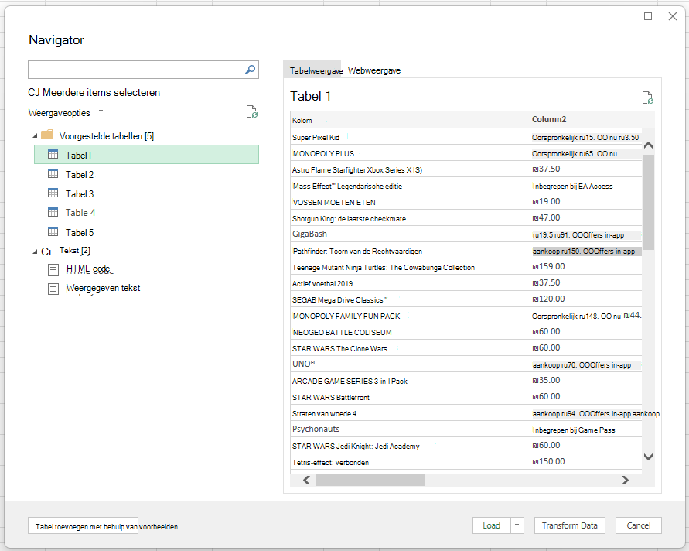The height and width of the screenshot is (551, 689).
Task: Click the Inbegrepen bij EA Access cell
Action: tap(586, 186)
